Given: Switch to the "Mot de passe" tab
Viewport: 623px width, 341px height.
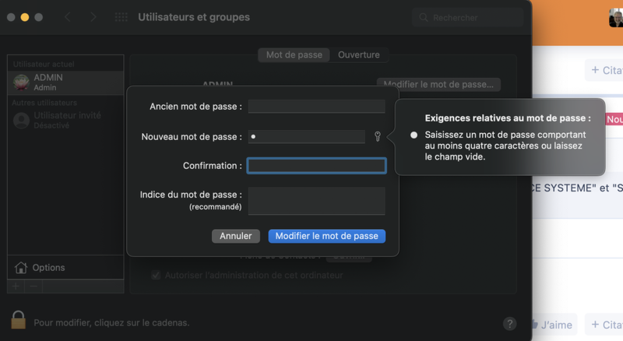Looking at the screenshot, I should coord(294,55).
